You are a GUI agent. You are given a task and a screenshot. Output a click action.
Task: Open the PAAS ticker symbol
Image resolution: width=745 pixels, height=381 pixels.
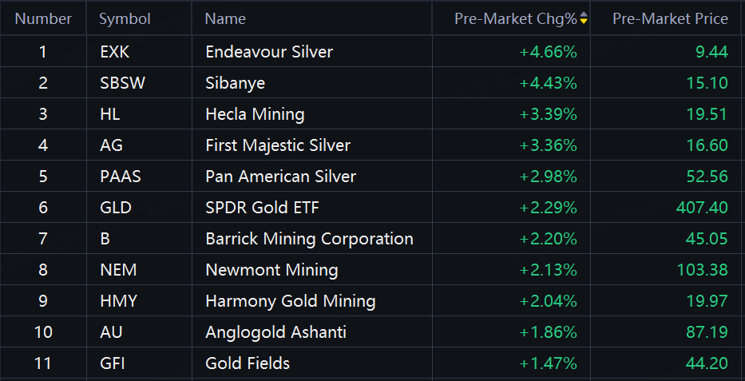coord(120,177)
